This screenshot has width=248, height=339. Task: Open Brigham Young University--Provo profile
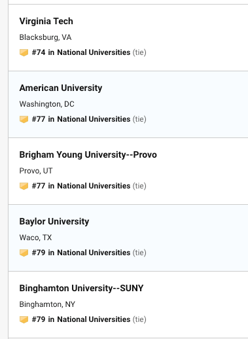(88, 154)
